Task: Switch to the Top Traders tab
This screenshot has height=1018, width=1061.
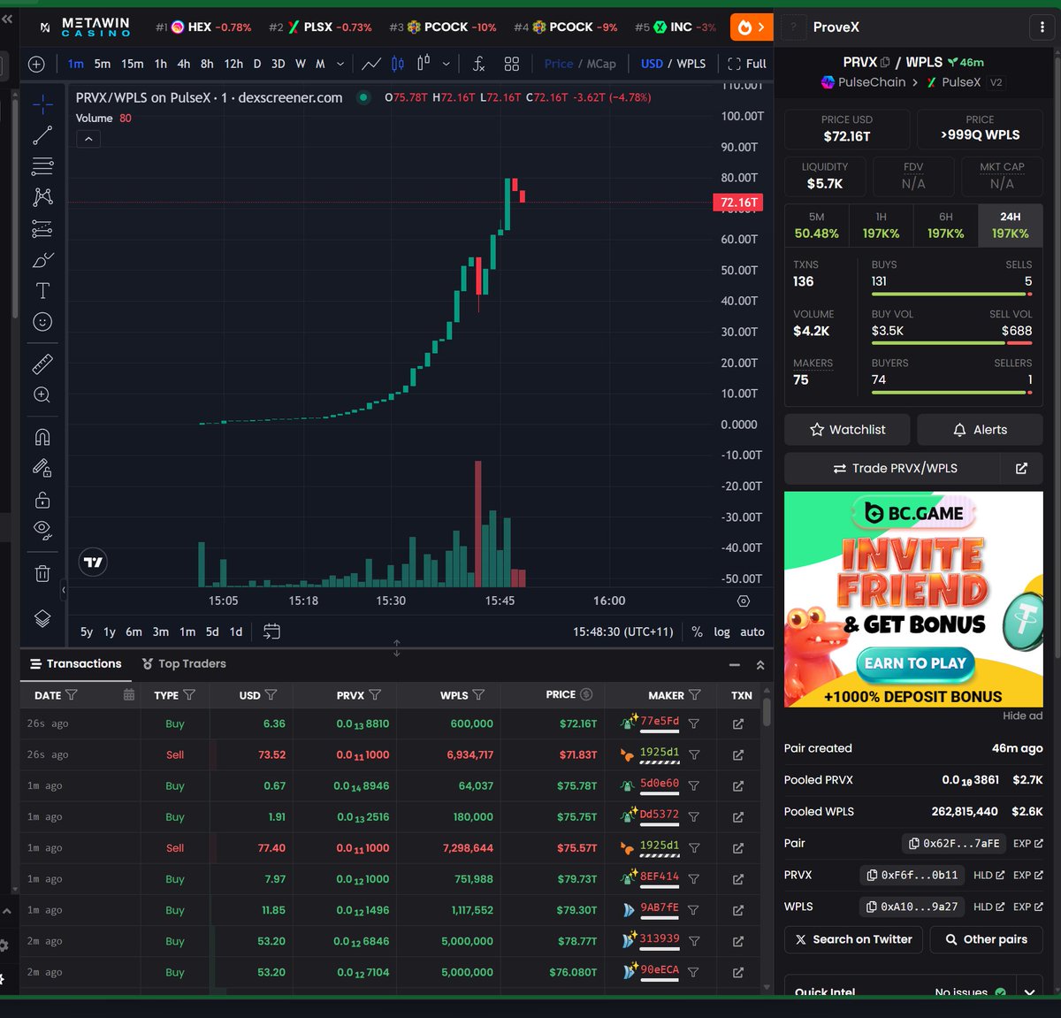Action: 184,664
